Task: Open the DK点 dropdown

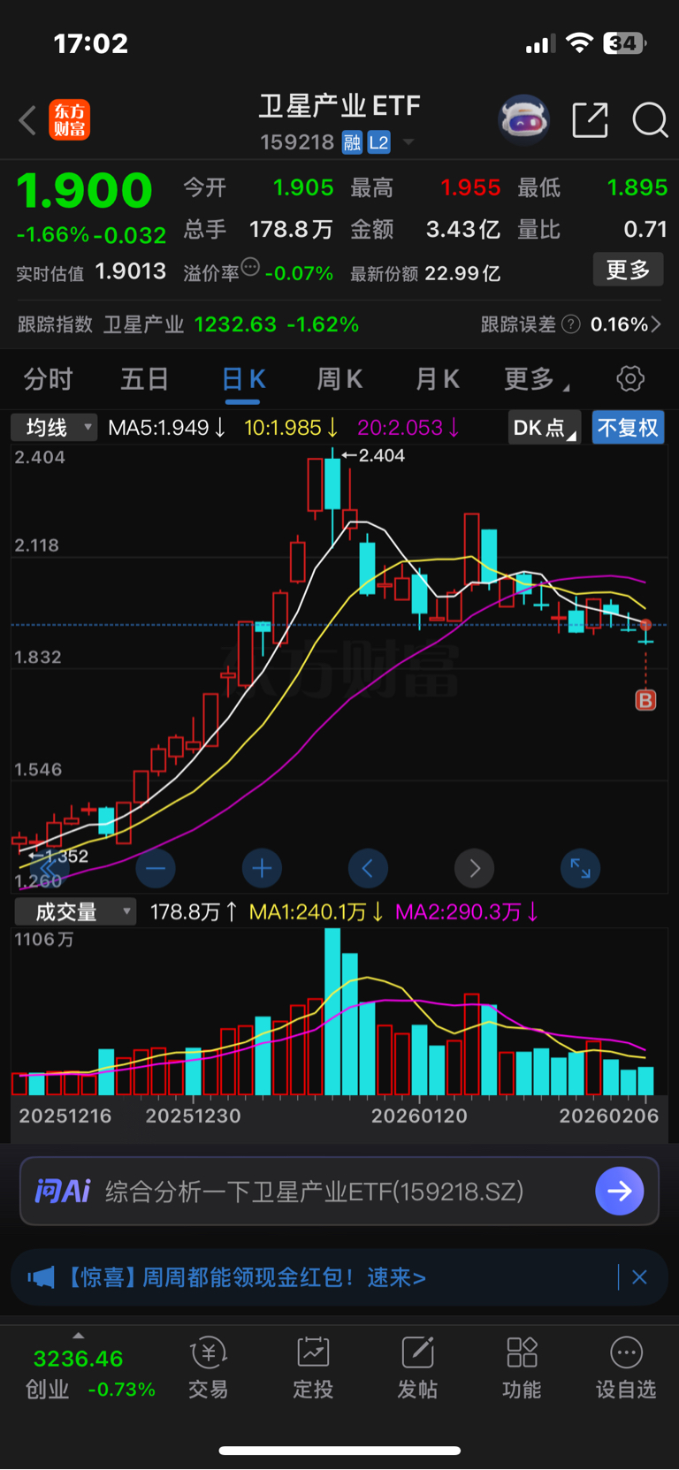Action: pos(544,428)
